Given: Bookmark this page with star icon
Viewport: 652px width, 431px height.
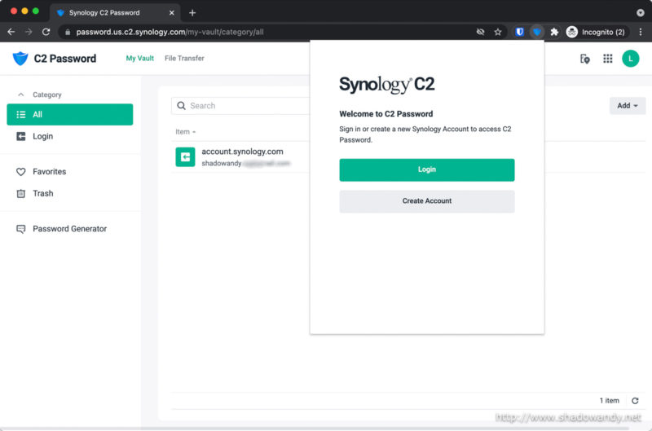Looking at the screenshot, I should [498, 32].
